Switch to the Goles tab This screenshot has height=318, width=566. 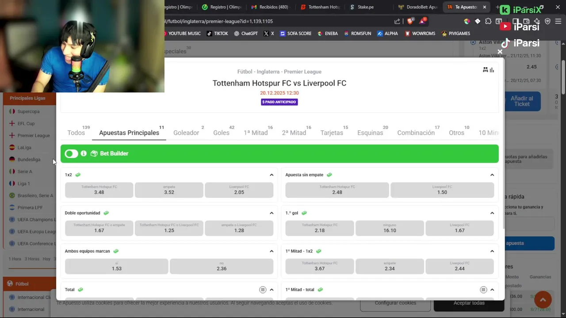click(221, 132)
